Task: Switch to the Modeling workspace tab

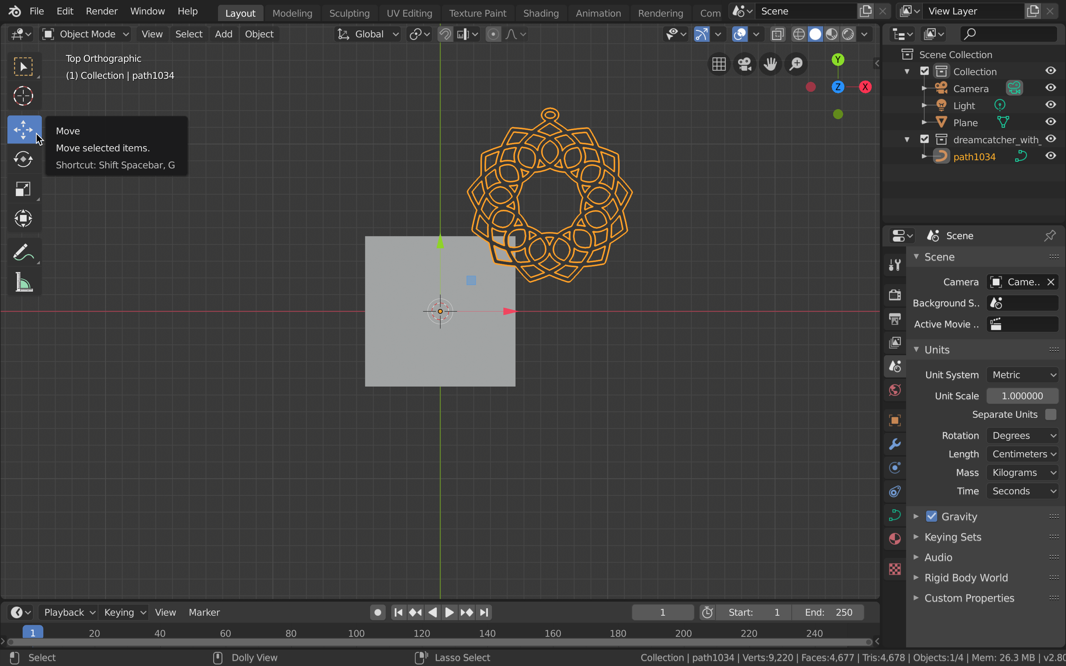Action: coord(292,13)
